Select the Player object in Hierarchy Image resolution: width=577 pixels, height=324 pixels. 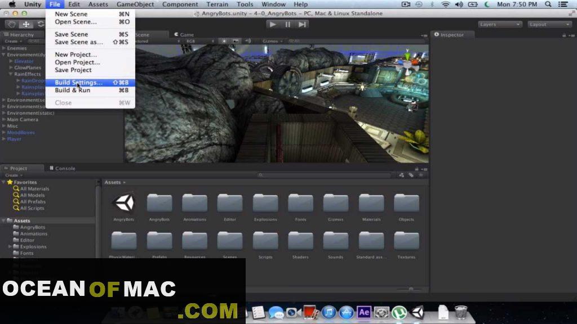click(14, 139)
